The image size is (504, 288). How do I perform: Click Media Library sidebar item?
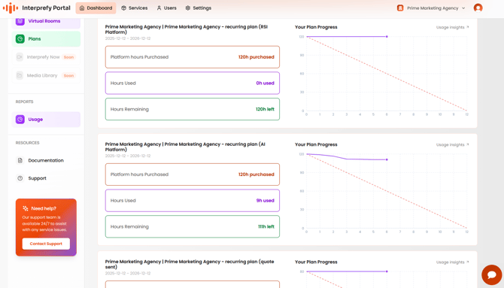(x=46, y=75)
